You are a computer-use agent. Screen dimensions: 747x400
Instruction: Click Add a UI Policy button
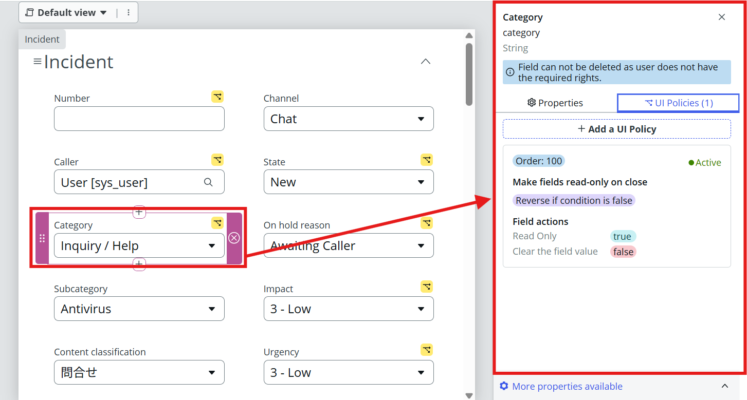click(x=616, y=129)
